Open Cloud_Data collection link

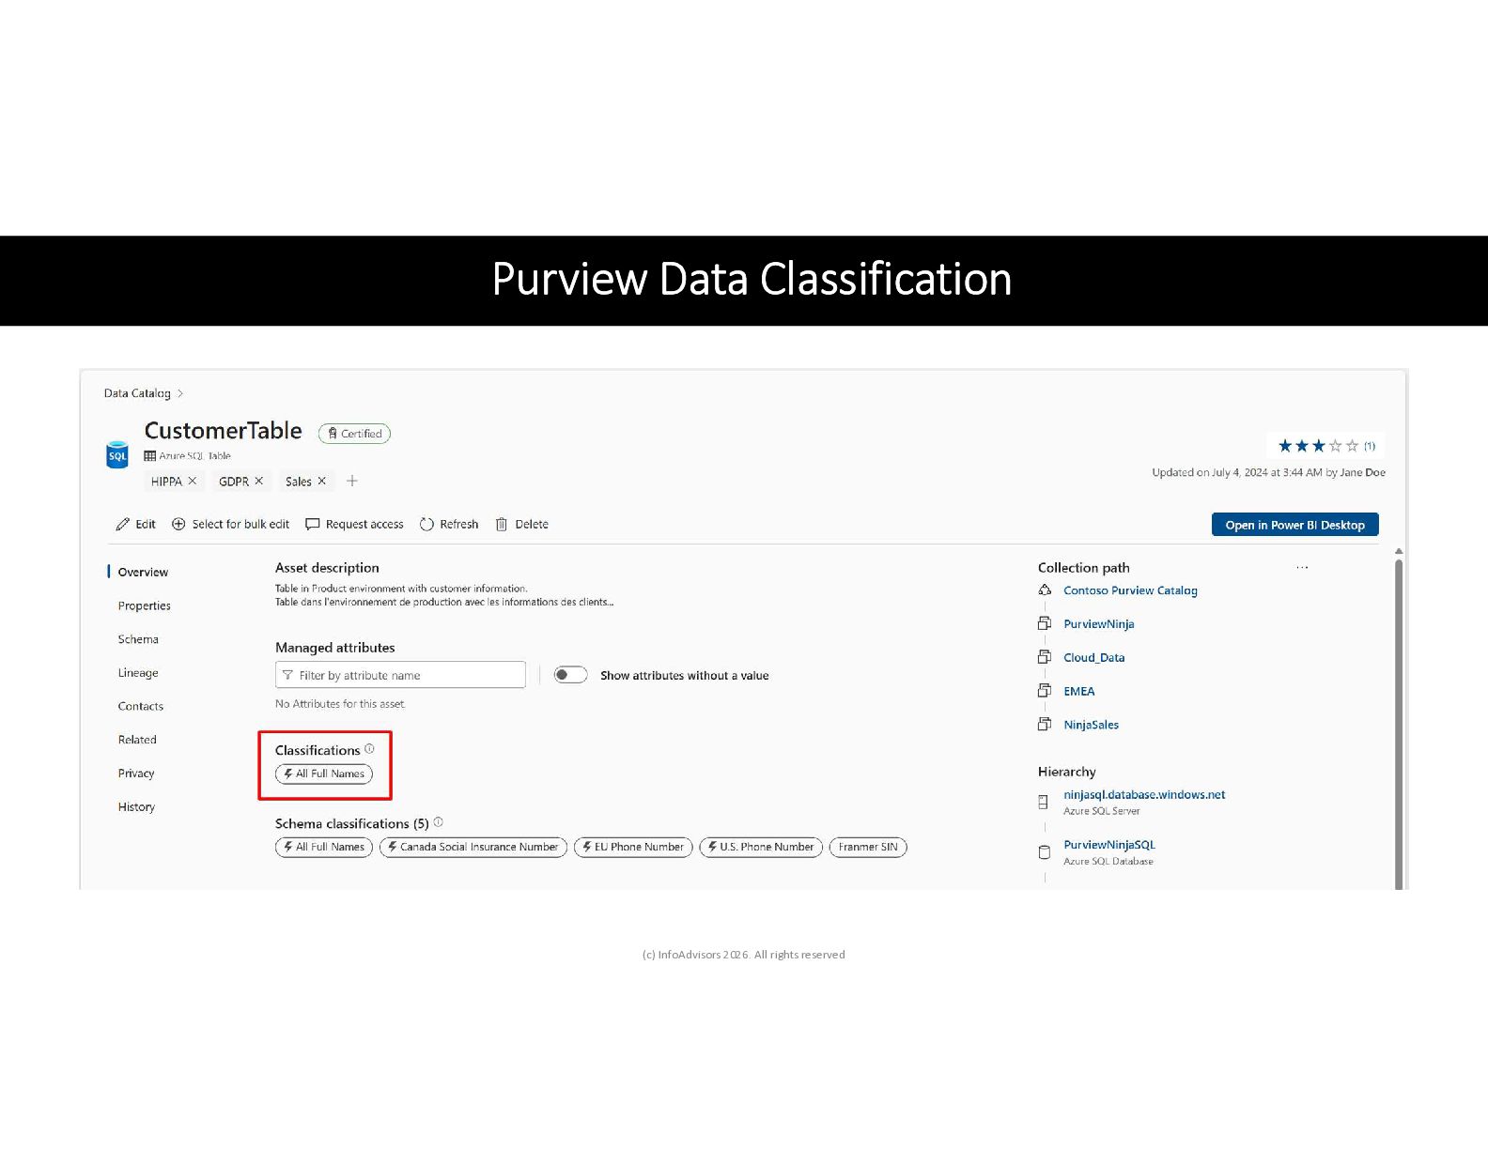coord(1094,658)
